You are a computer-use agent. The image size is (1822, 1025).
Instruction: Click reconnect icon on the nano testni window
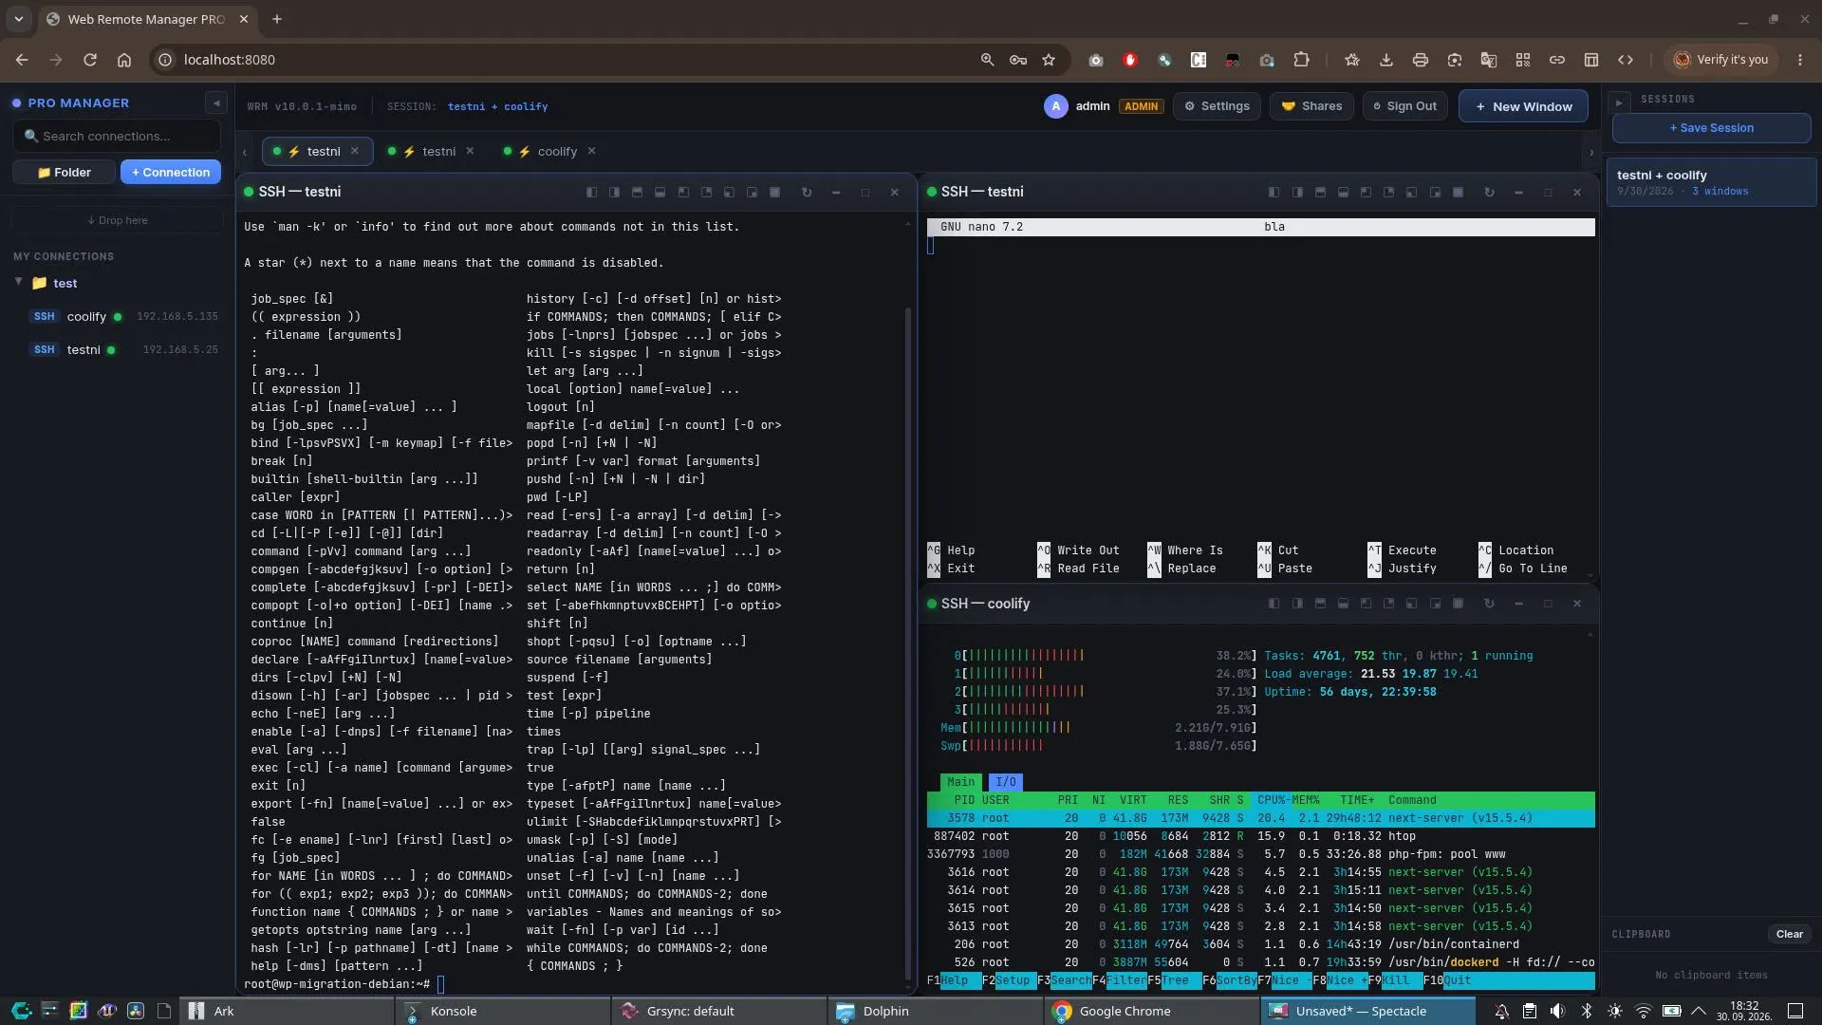1489,192
